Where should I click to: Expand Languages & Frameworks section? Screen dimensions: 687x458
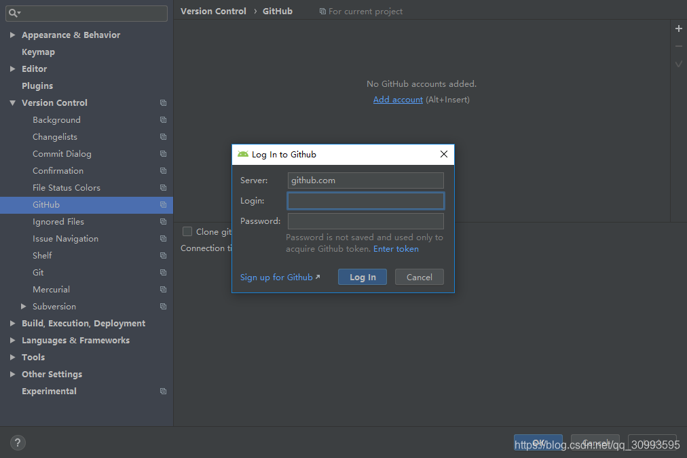point(13,340)
